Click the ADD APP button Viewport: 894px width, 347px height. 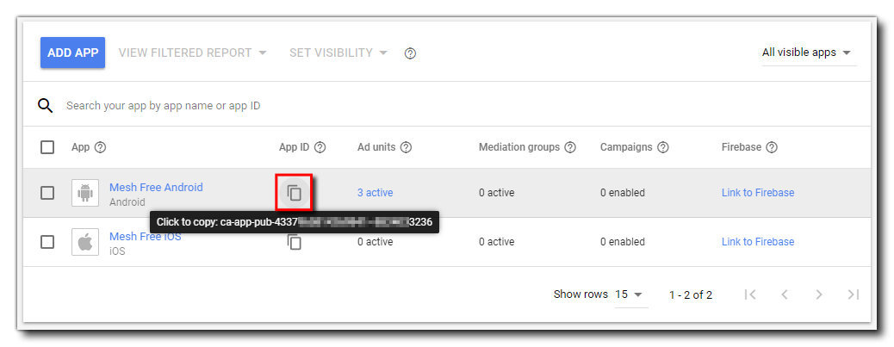click(73, 53)
